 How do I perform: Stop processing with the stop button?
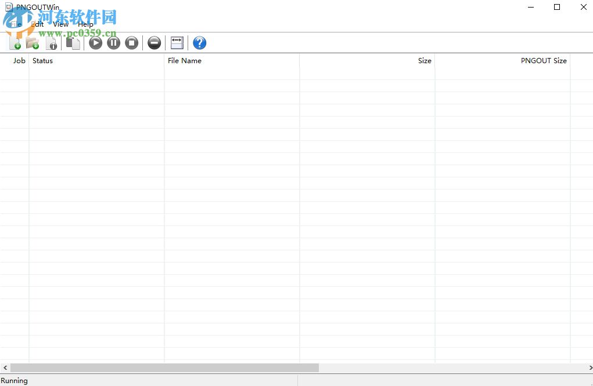[x=132, y=43]
